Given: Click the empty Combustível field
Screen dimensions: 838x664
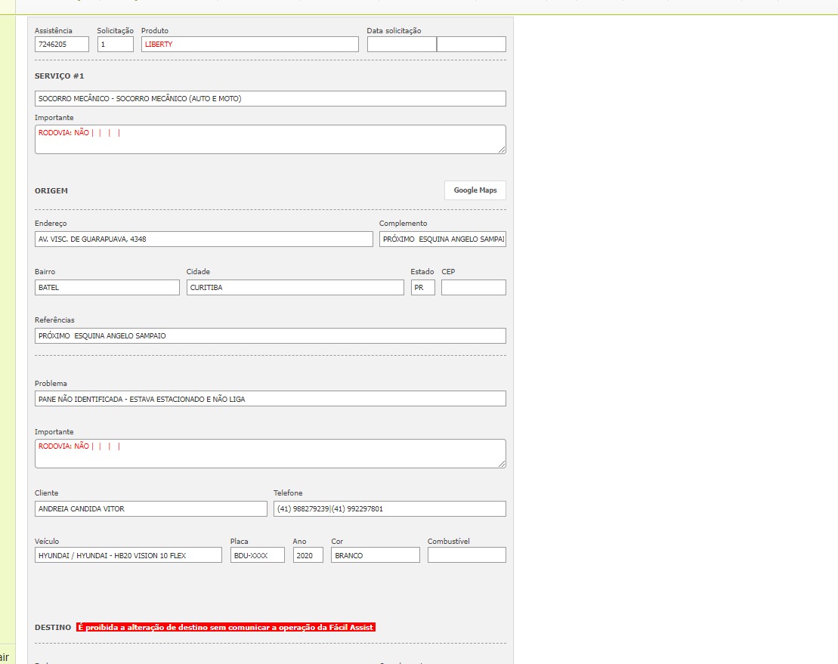Looking at the screenshot, I should click(x=466, y=555).
